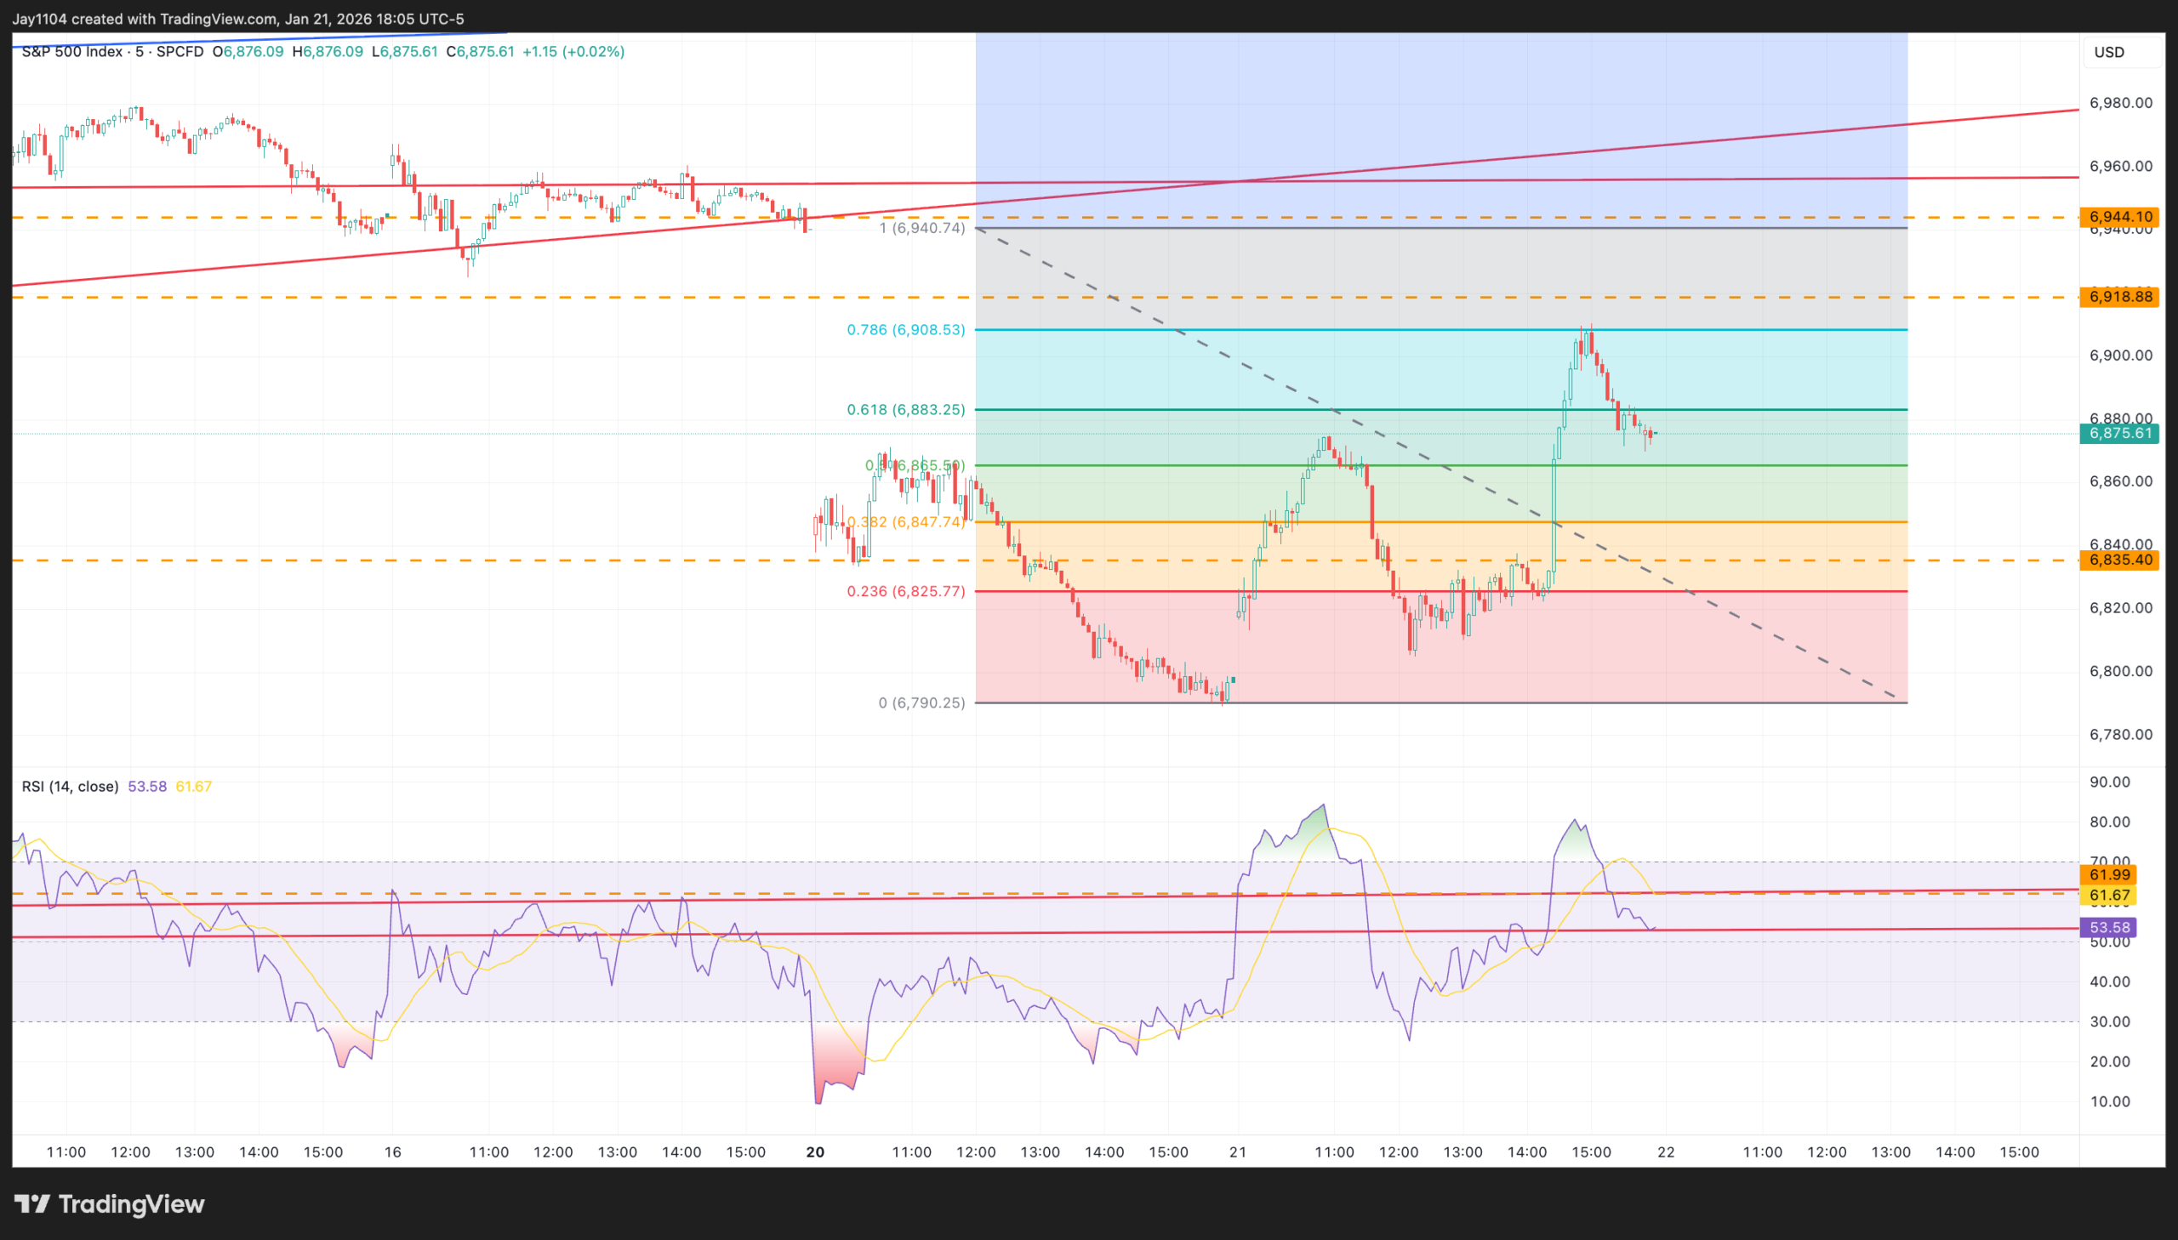Click the Jay1104 TradingView.com header caption
Screen dimensions: 2178x1240
click(238, 19)
